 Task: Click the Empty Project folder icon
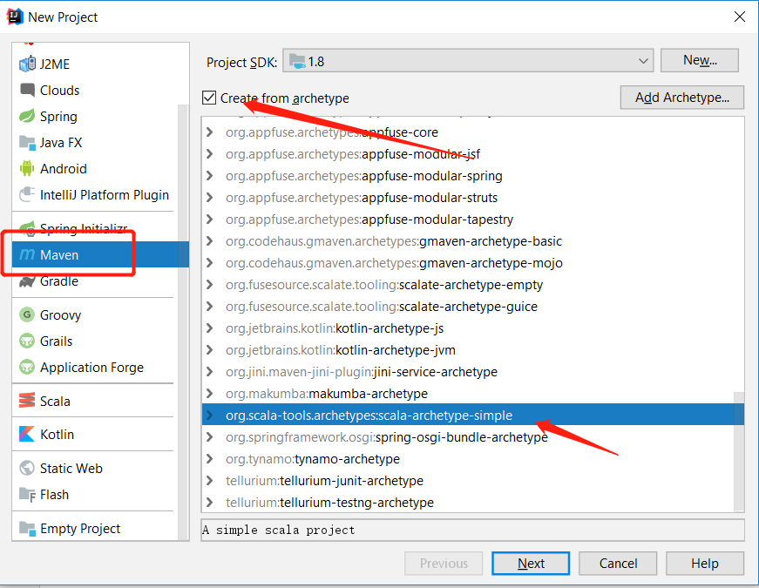(27, 529)
